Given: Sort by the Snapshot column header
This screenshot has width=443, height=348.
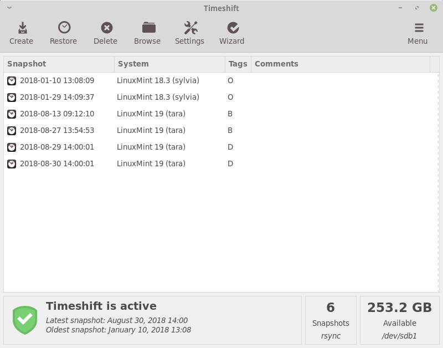Looking at the screenshot, I should pyautogui.click(x=59, y=64).
